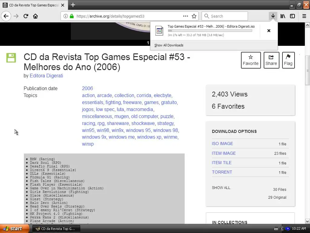Click '6 Favorites' text
The height and width of the screenshot is (233, 310).
click(228, 106)
